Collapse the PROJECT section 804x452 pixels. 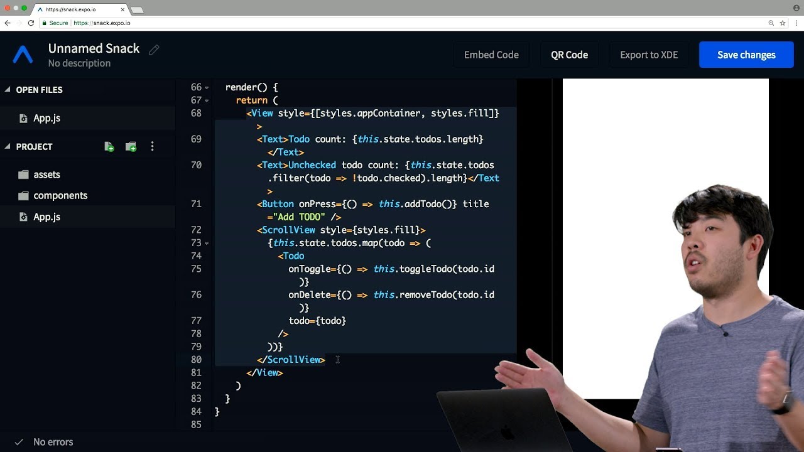(x=8, y=146)
